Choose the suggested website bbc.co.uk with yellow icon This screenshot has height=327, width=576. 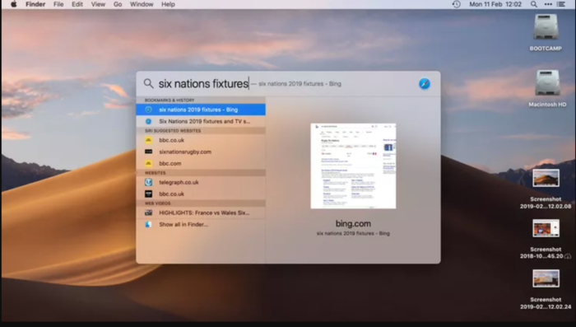point(201,140)
